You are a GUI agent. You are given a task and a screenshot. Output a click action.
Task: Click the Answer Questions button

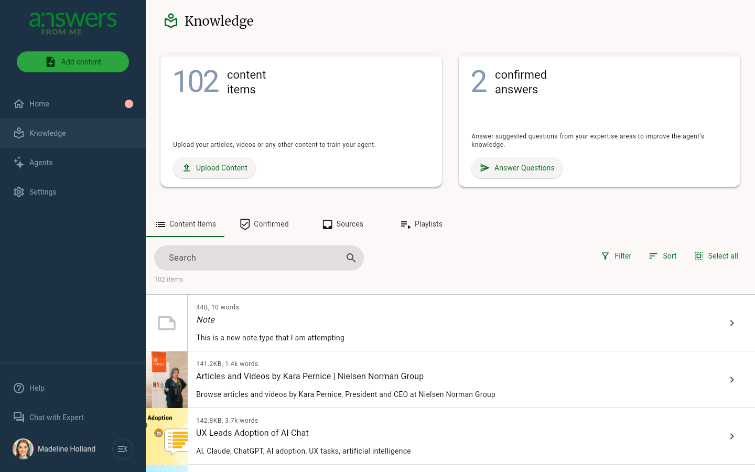(x=517, y=168)
